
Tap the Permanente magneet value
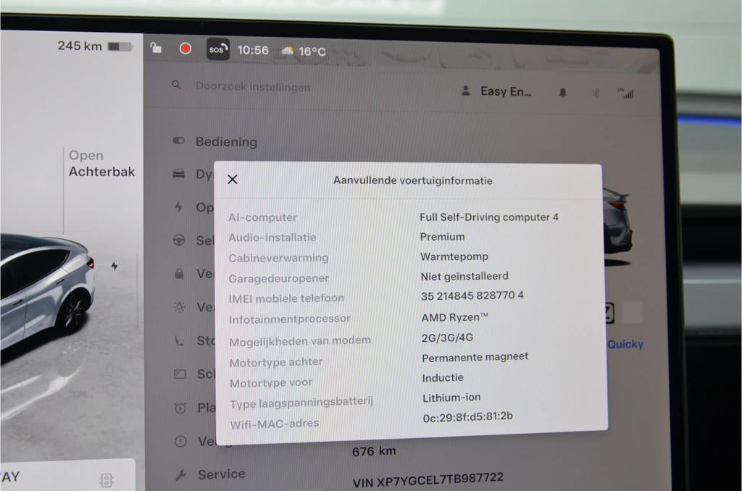pyautogui.click(x=475, y=358)
